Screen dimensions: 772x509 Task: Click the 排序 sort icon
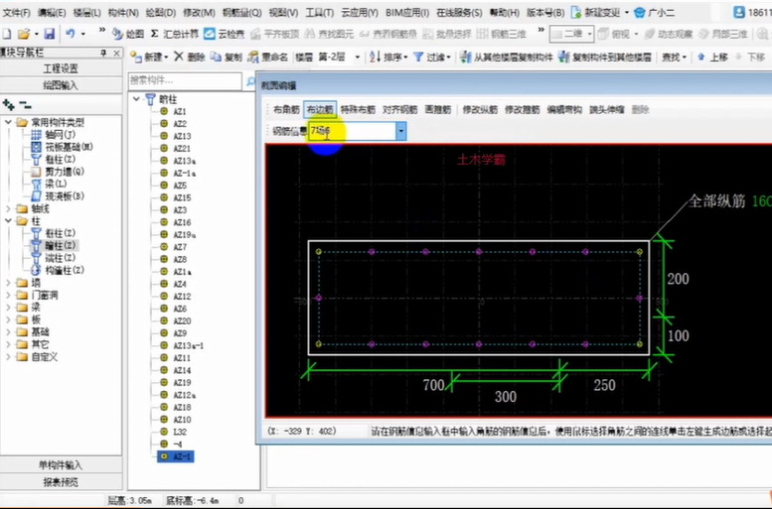[375, 57]
